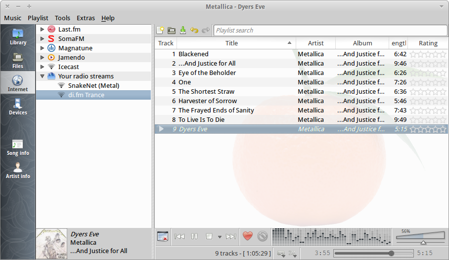Show the Song info panel
449x260 pixels.
(x=18, y=148)
